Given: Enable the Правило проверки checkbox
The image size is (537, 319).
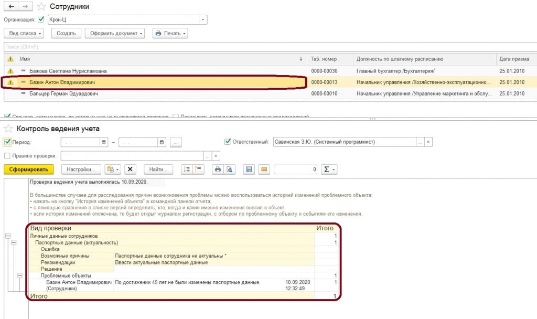Looking at the screenshot, I should pyautogui.click(x=7, y=156).
